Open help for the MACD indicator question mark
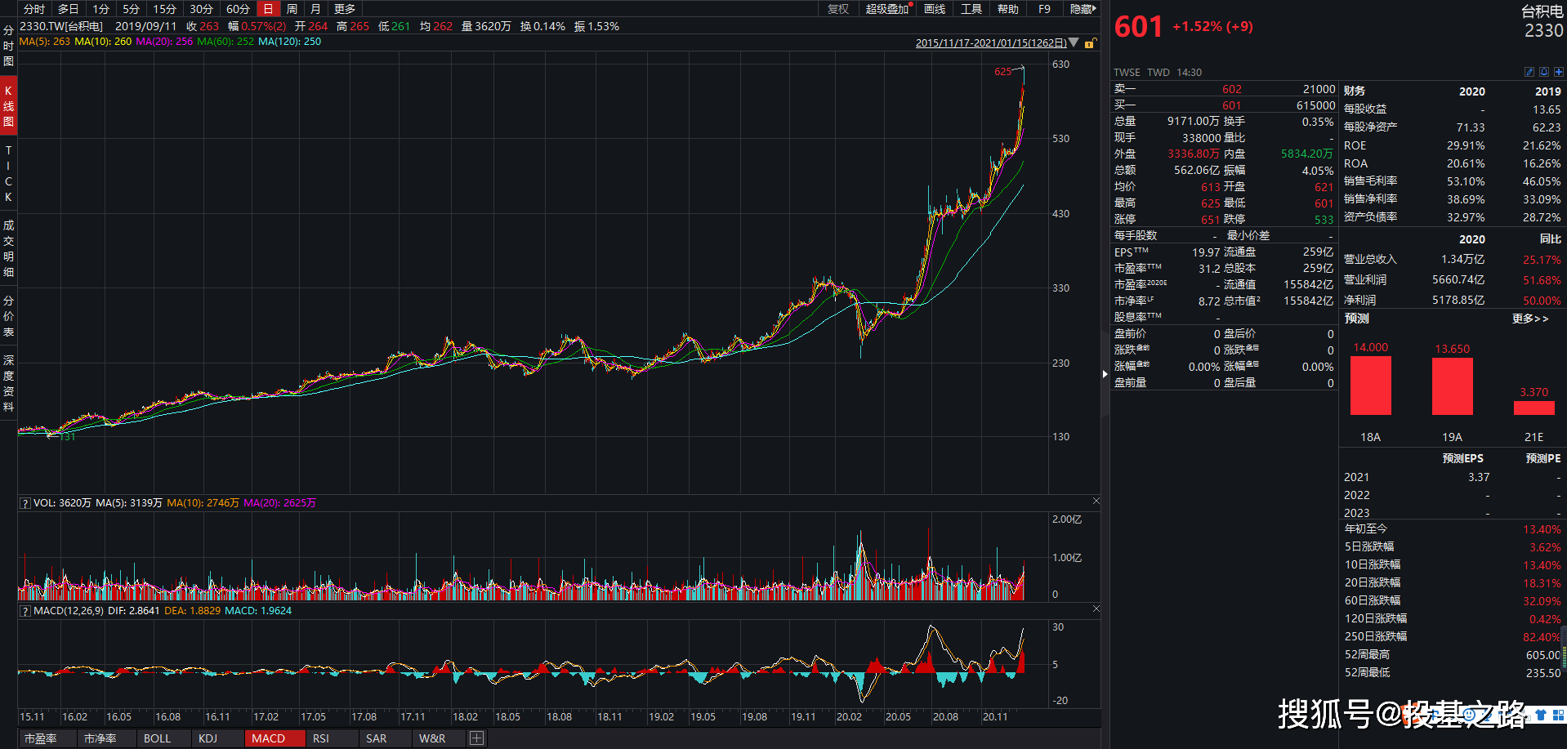 tap(25, 611)
